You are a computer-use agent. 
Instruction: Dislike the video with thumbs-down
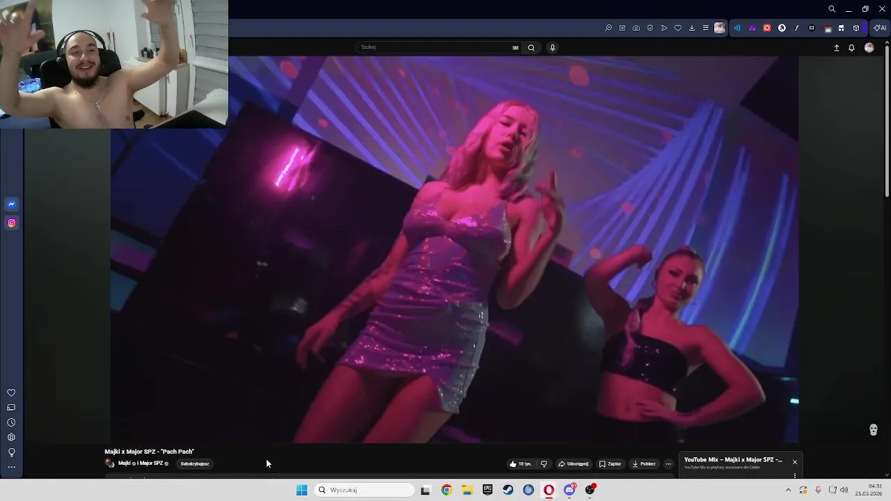tap(544, 464)
